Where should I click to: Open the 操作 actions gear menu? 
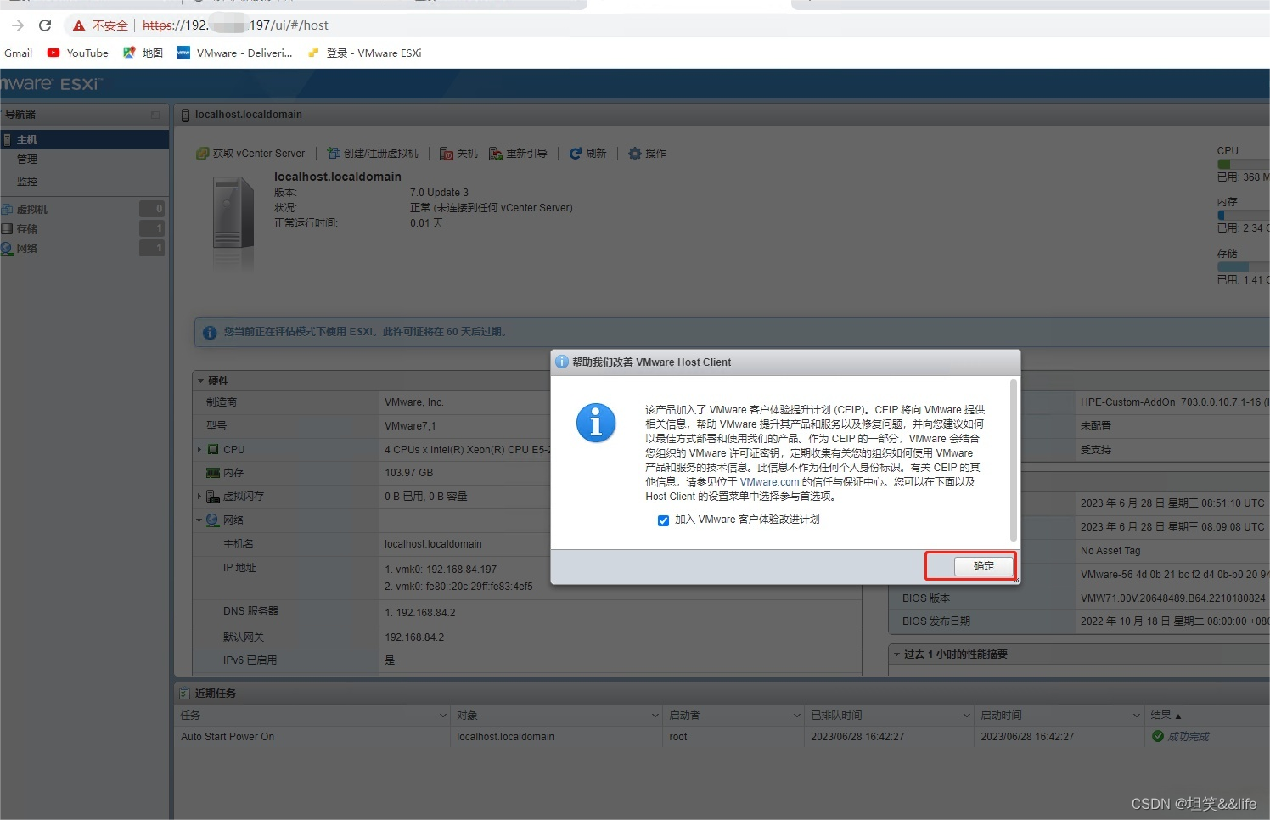pos(647,154)
